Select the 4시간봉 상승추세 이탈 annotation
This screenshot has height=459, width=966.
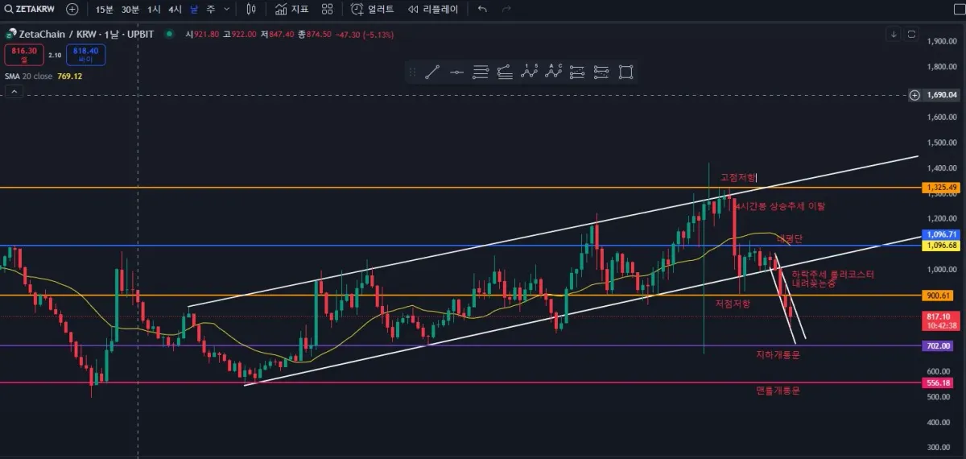click(x=780, y=206)
